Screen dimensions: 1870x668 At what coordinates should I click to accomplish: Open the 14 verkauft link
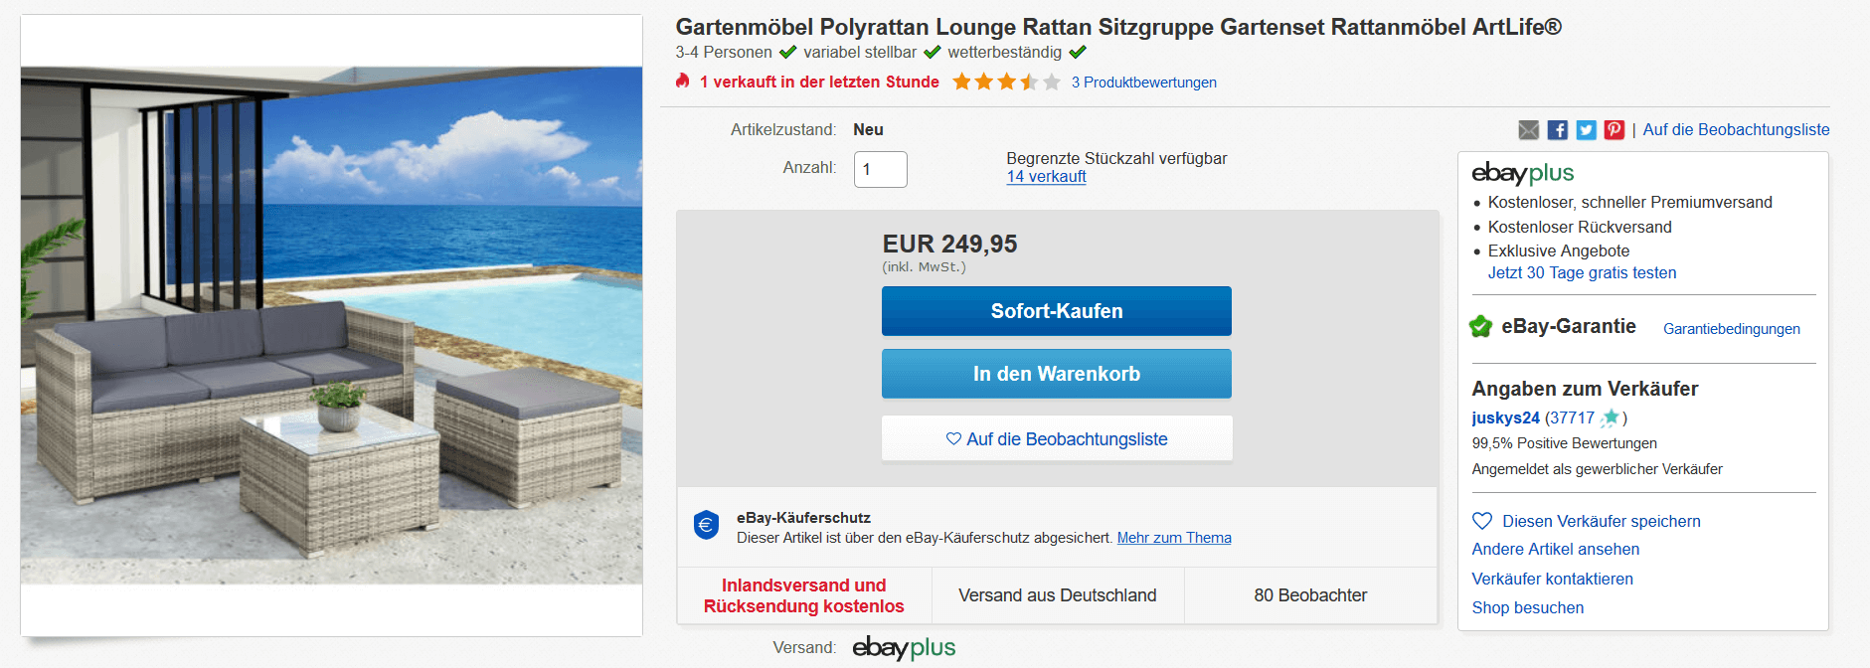(x=1046, y=177)
